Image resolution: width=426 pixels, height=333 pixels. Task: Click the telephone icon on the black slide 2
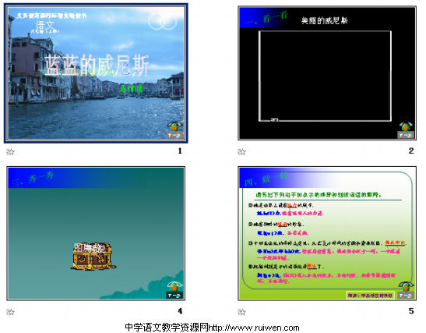(406, 126)
